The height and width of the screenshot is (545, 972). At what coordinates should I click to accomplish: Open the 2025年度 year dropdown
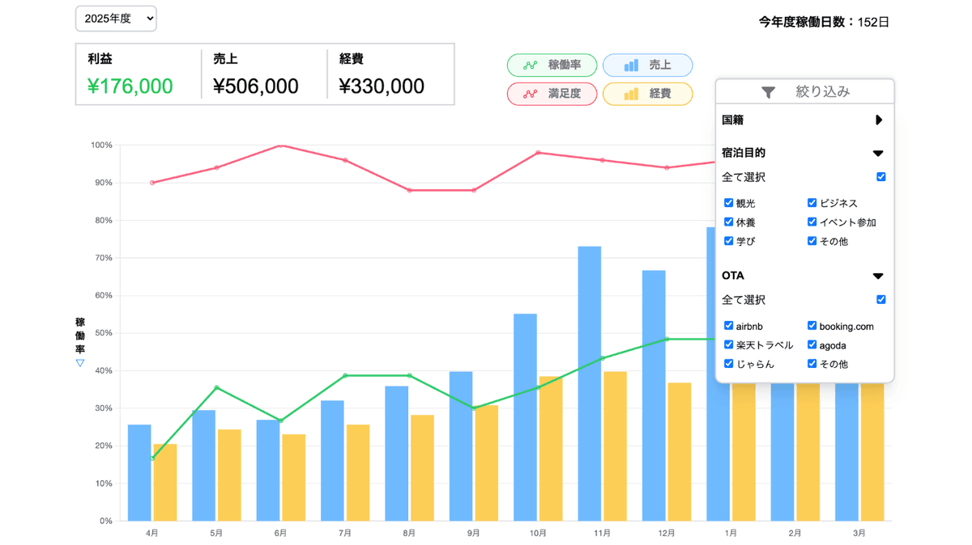pos(116,19)
